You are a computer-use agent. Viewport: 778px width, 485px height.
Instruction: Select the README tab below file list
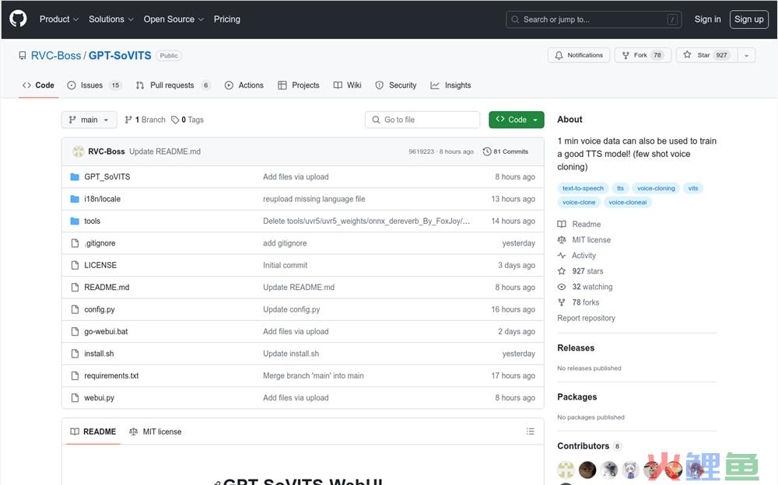point(93,431)
